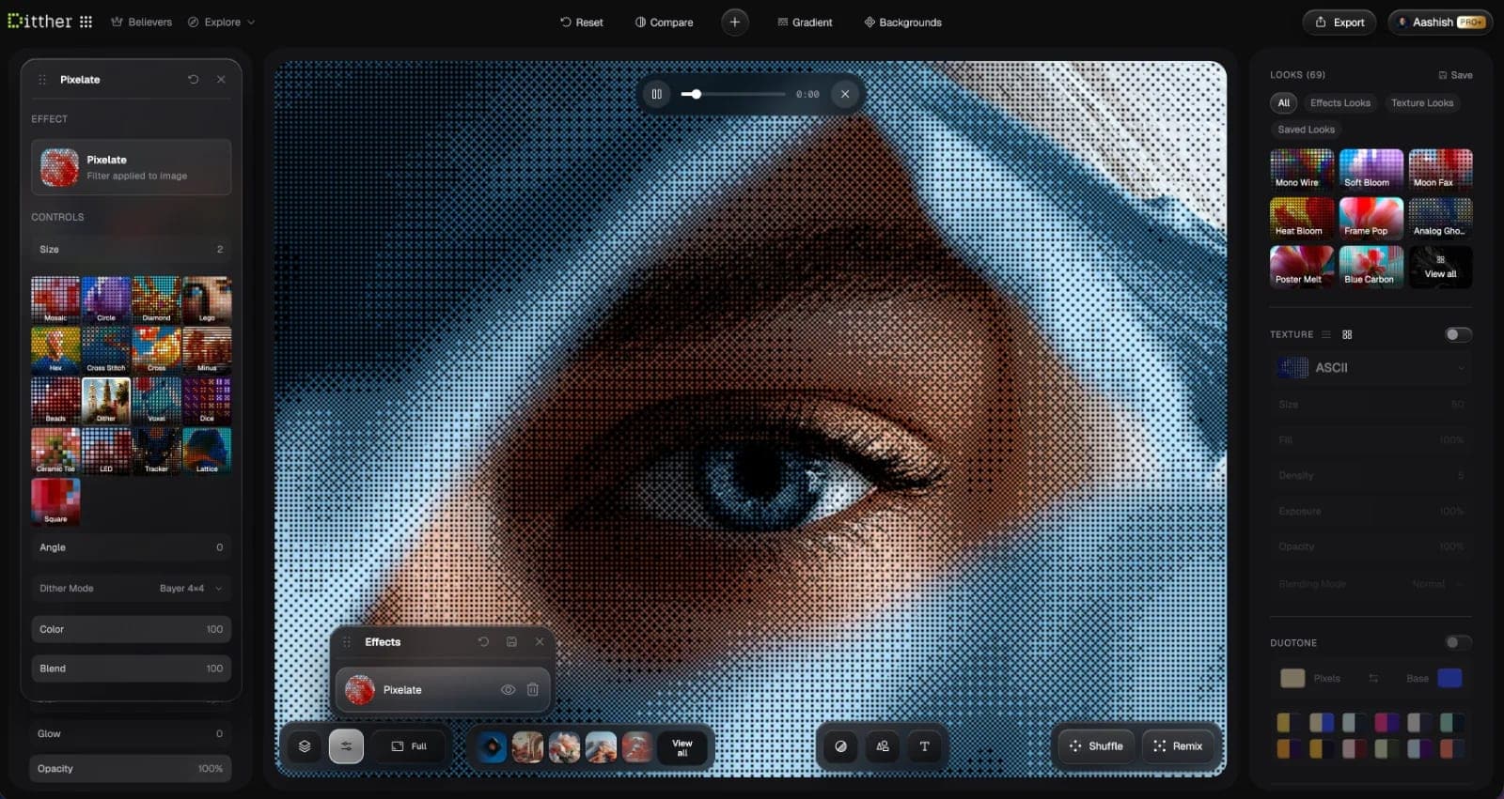Select the Text tool icon
This screenshot has width=1504, height=799.
click(924, 746)
